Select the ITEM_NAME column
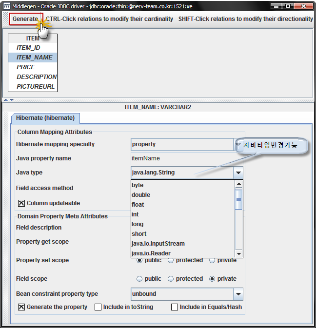Viewport: 316px width, 328px height. [33, 58]
